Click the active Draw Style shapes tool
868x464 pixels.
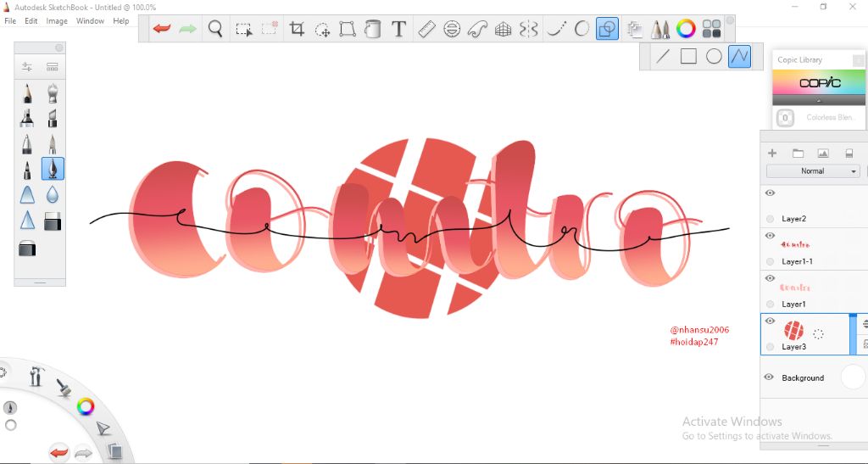tap(607, 29)
